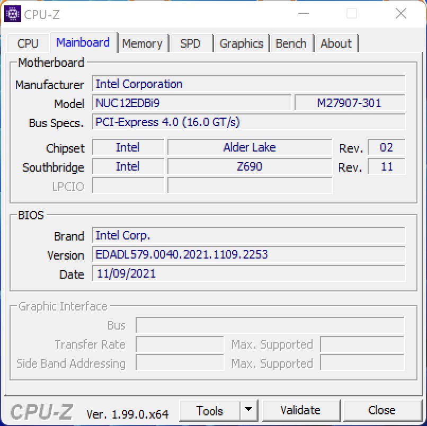Click the Manufacturer field Intel Corporation
This screenshot has width=427, height=426.
[x=248, y=84]
